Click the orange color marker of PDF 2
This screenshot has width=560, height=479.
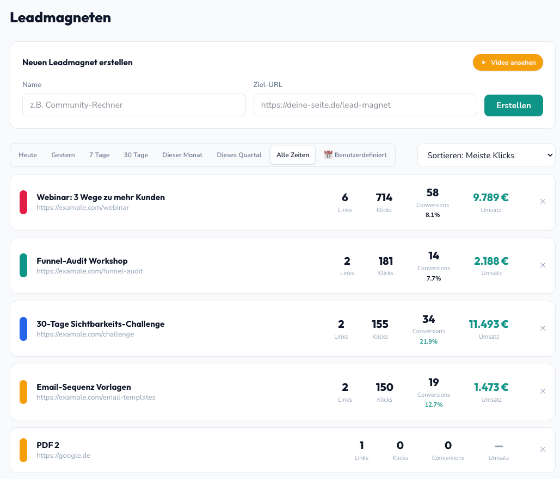click(x=23, y=450)
